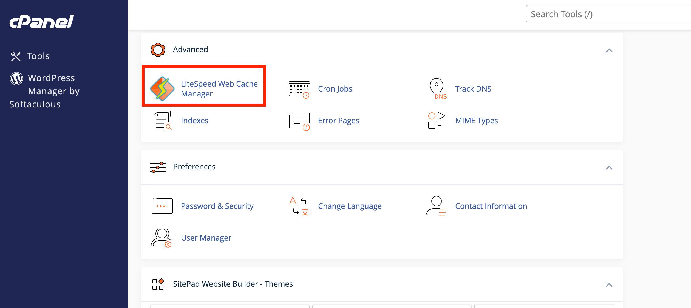This screenshot has height=308, width=691.
Task: Open Password & Security
Action: pyautogui.click(x=217, y=206)
